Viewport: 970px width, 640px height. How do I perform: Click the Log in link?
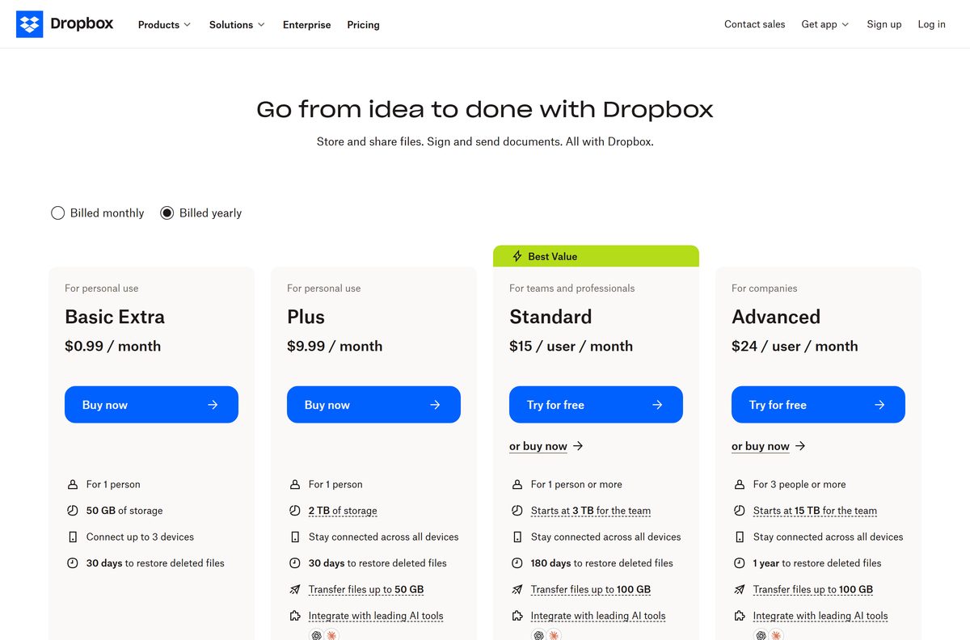click(x=931, y=24)
